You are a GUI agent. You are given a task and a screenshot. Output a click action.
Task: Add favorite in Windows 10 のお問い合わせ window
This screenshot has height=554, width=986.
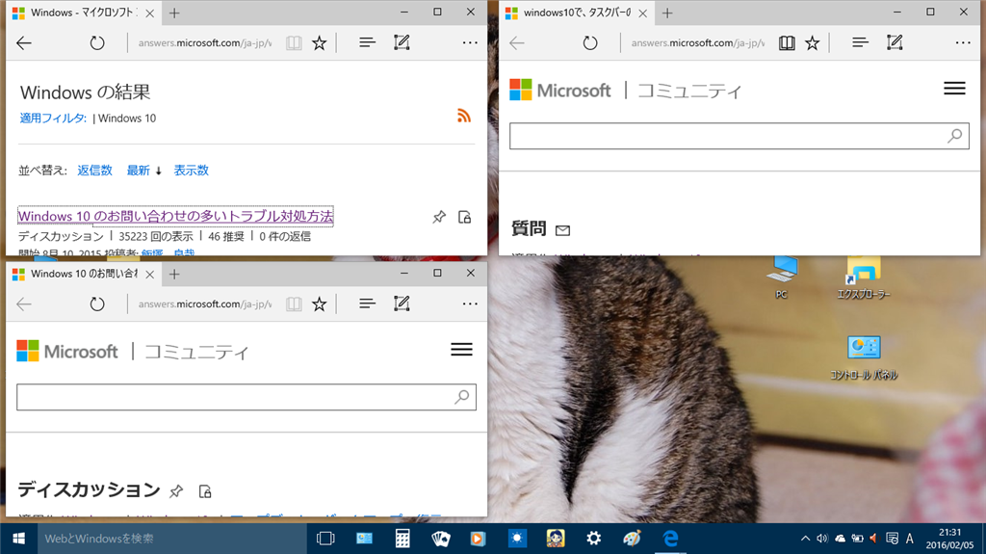(320, 304)
